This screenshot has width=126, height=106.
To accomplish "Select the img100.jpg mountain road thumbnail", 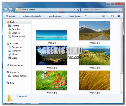I will point(94,30).
